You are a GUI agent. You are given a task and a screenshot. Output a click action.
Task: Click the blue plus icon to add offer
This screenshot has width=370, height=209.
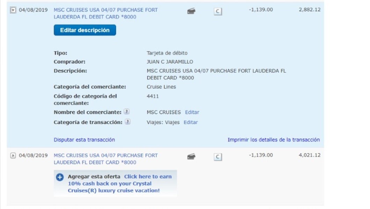60,177
